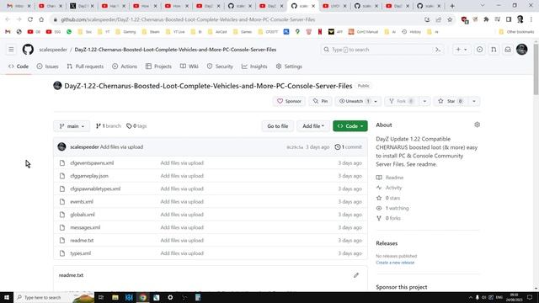Open the user profile avatar menu
The width and height of the screenshot is (539, 303).
click(522, 50)
